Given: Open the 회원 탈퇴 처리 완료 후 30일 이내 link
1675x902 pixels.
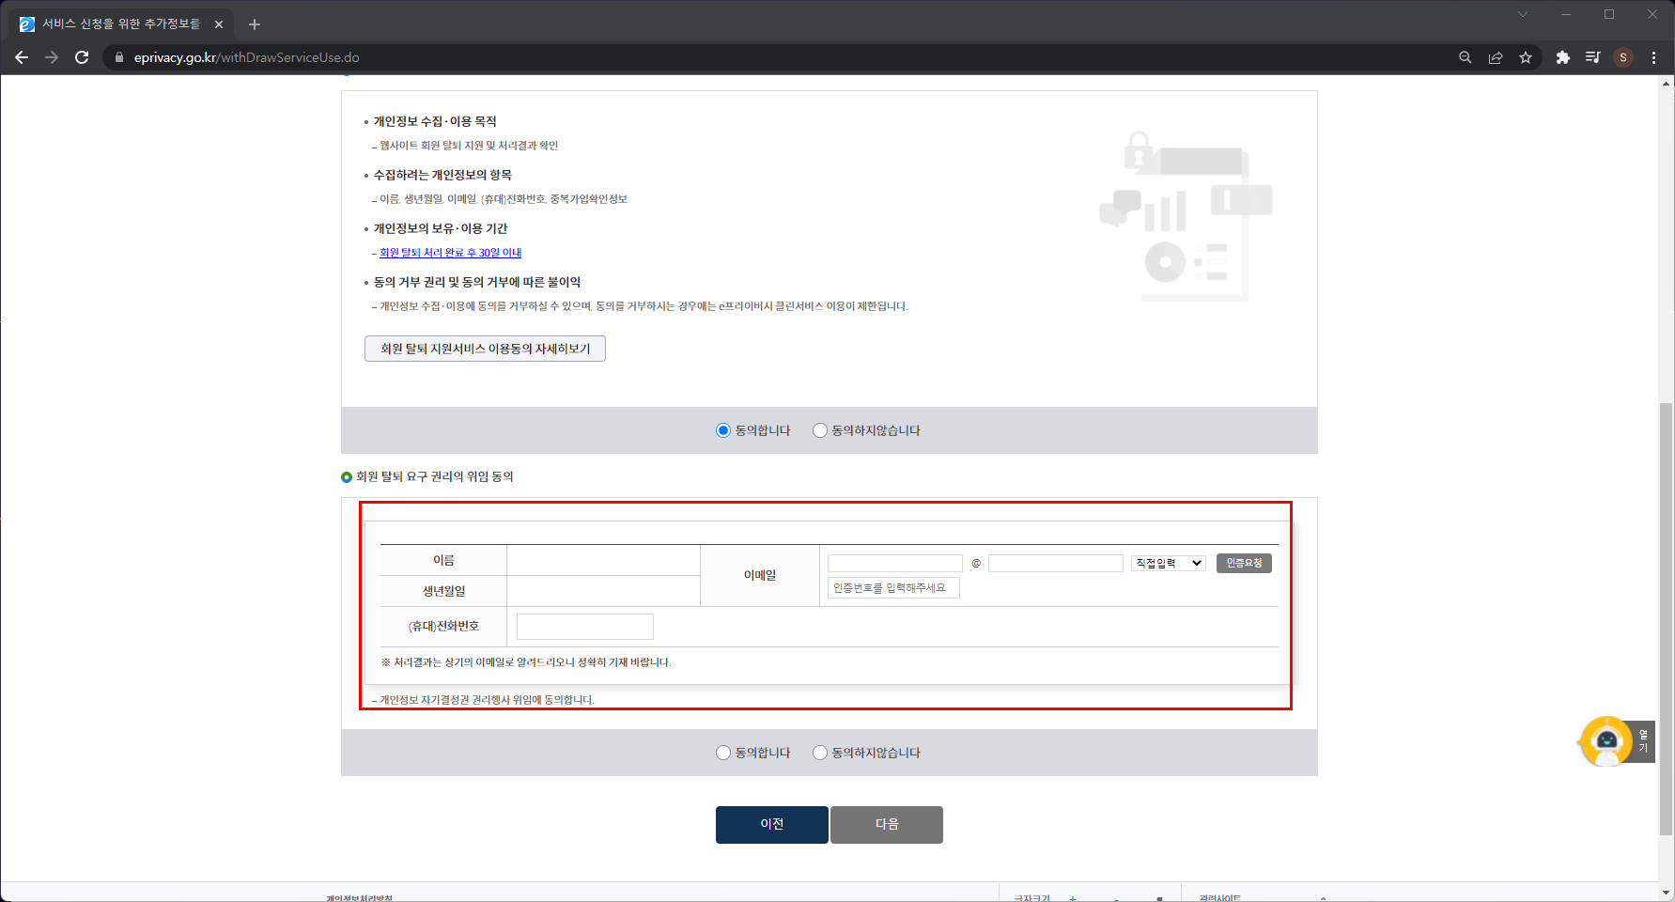Looking at the screenshot, I should click(451, 253).
